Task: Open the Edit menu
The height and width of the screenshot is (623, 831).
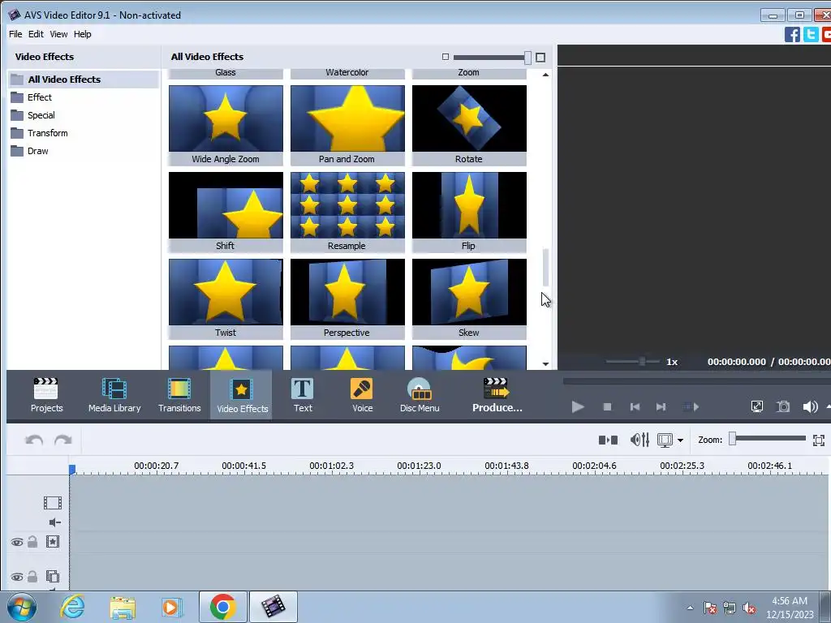Action: pos(36,34)
